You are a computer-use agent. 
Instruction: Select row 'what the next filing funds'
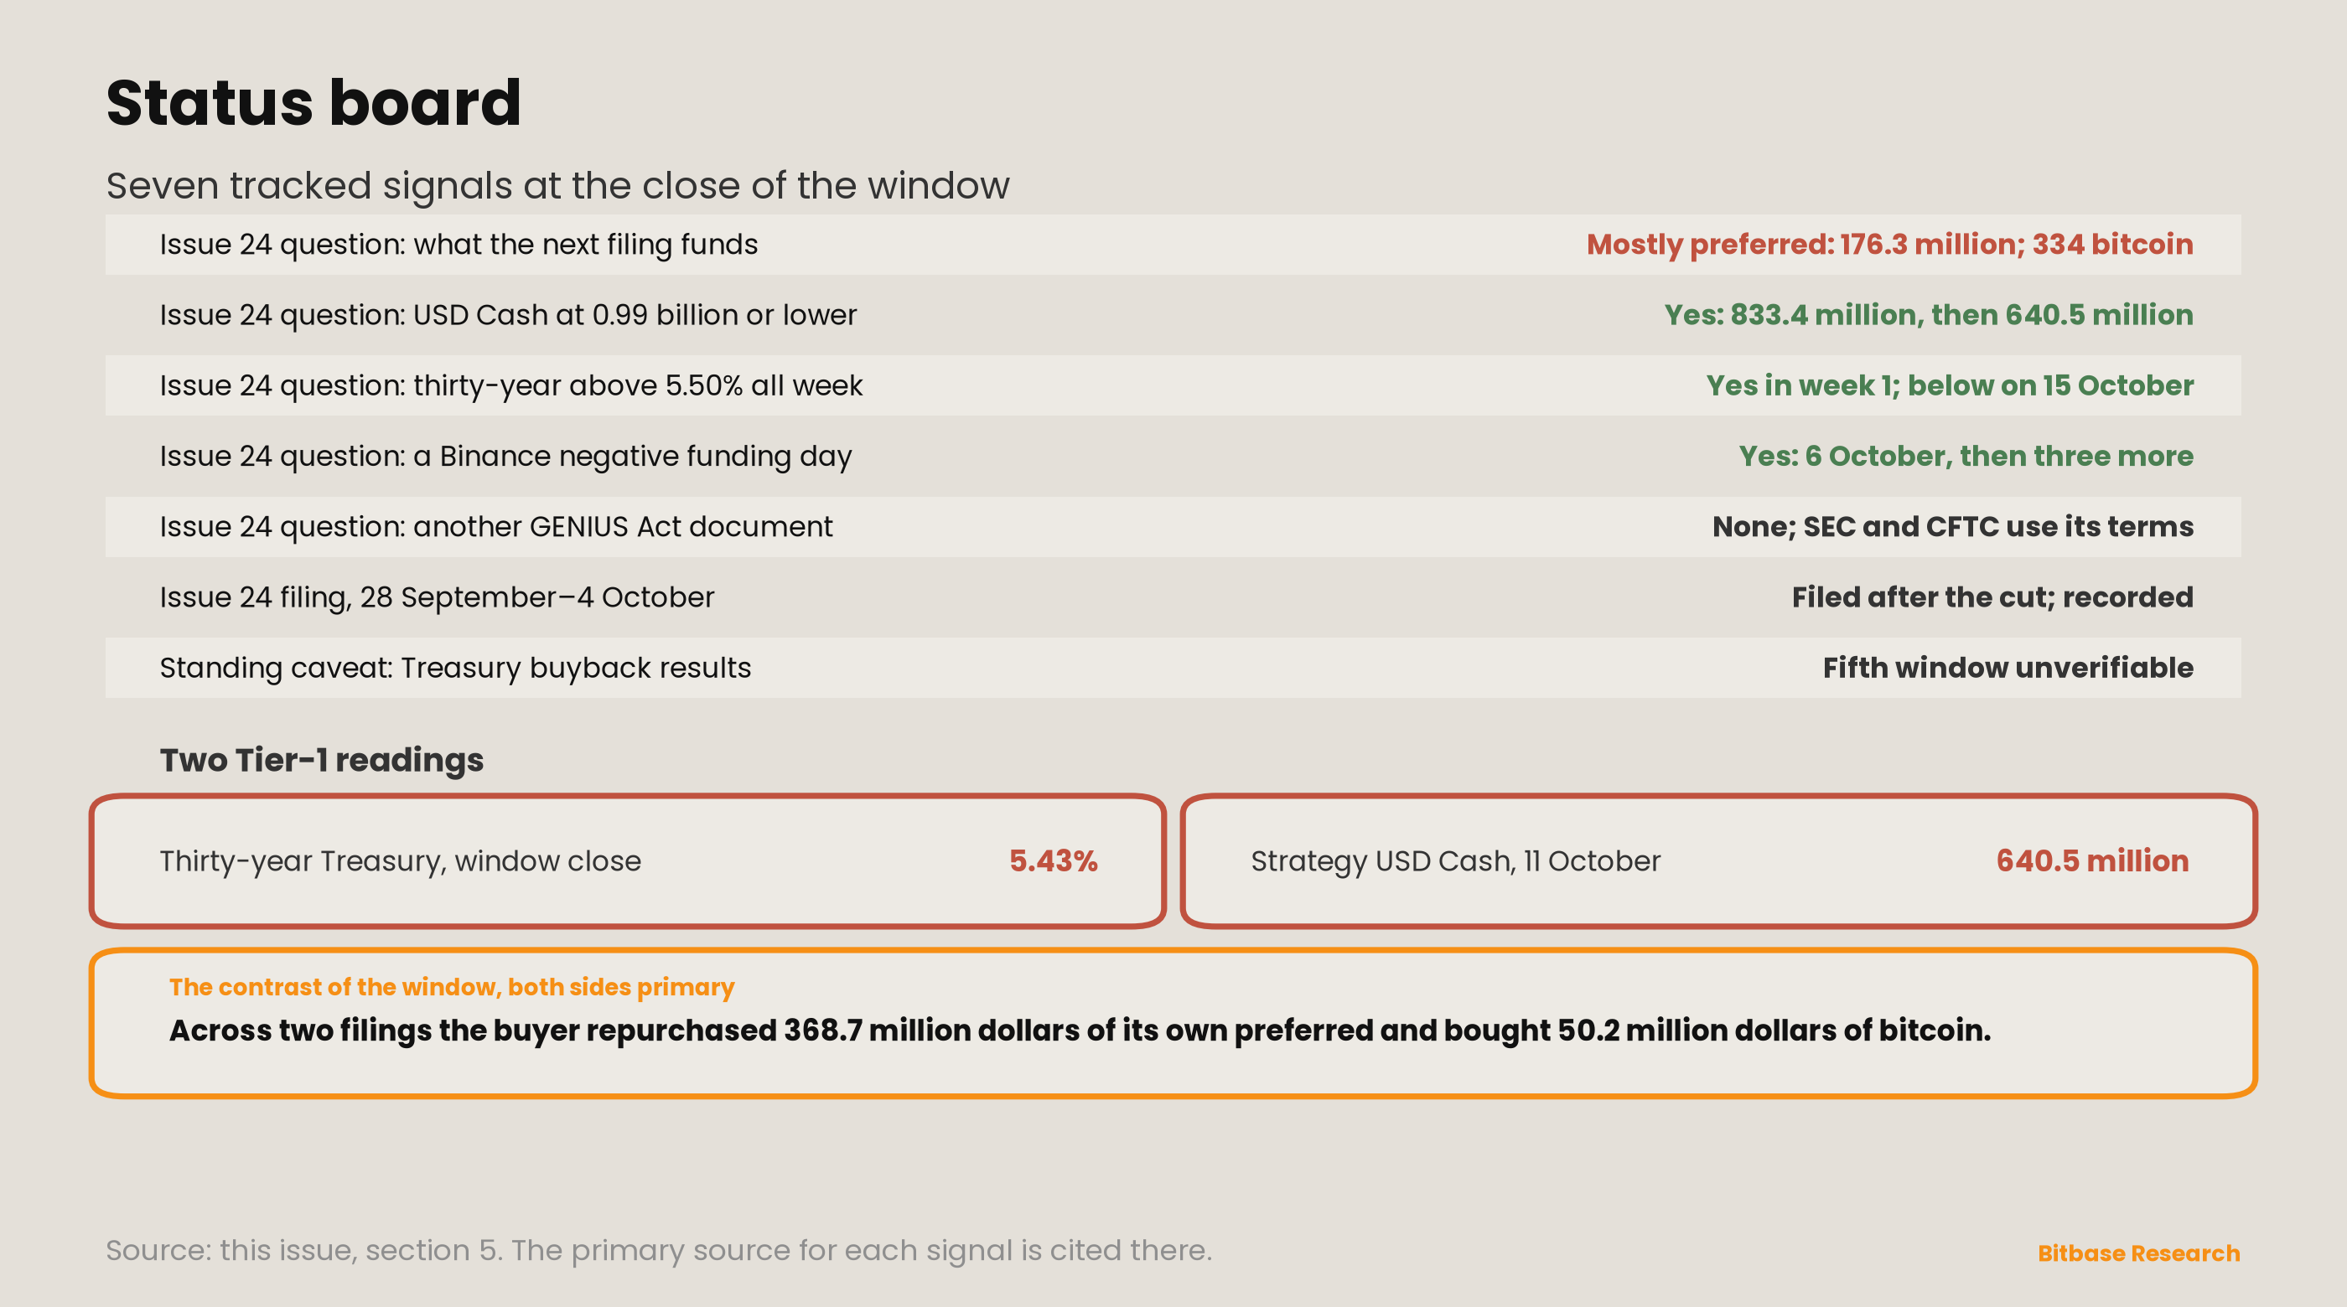pos(1173,244)
